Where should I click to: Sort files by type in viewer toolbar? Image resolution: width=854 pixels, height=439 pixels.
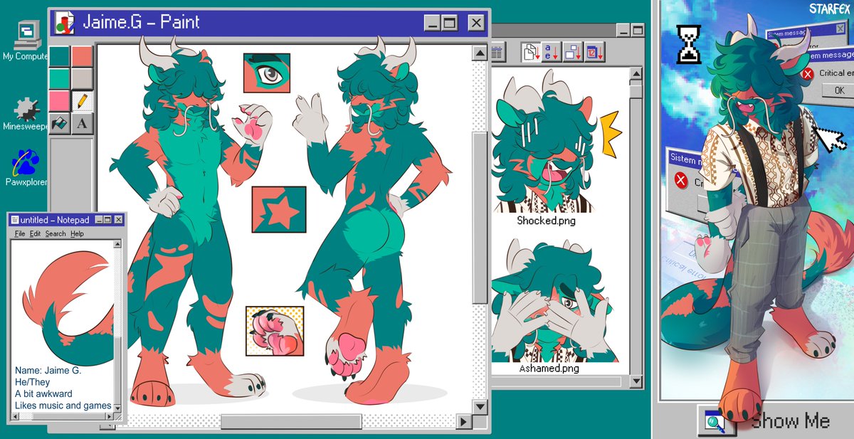pos(529,52)
